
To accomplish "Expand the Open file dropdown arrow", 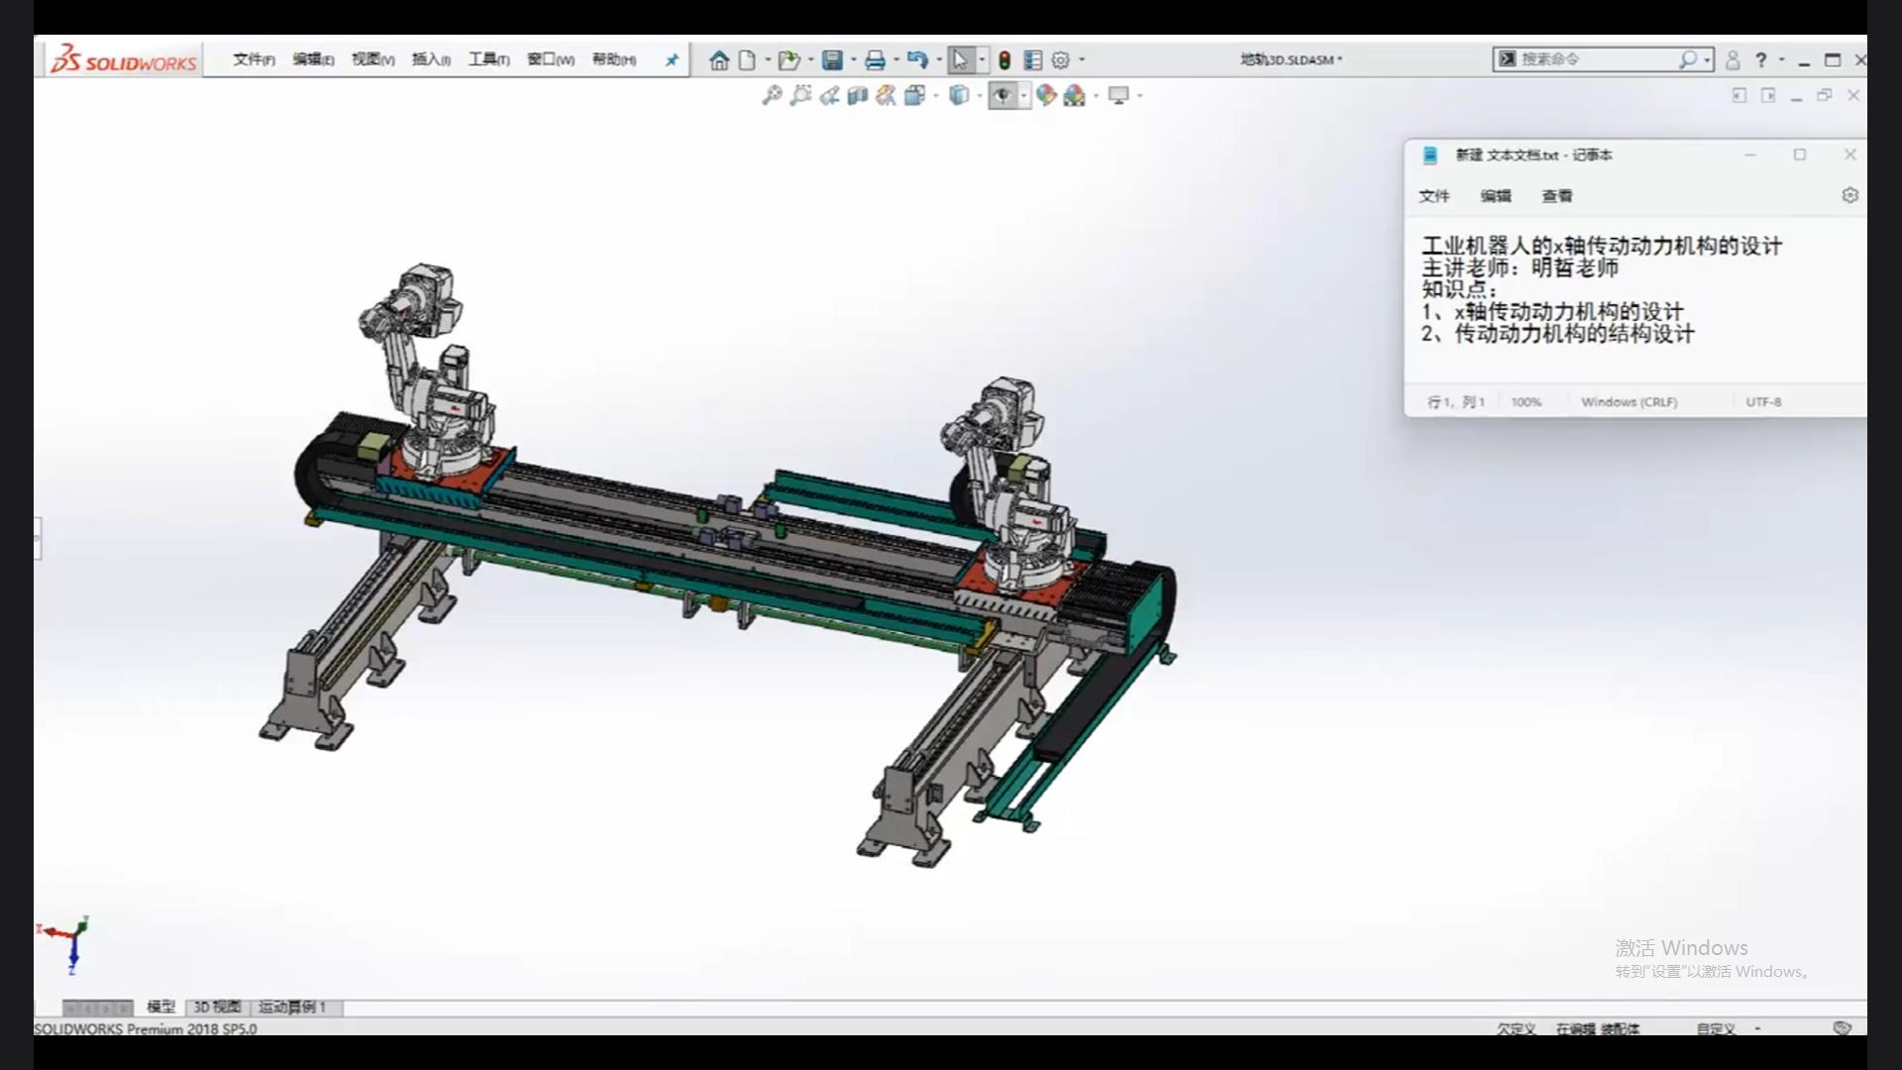I will coord(810,60).
